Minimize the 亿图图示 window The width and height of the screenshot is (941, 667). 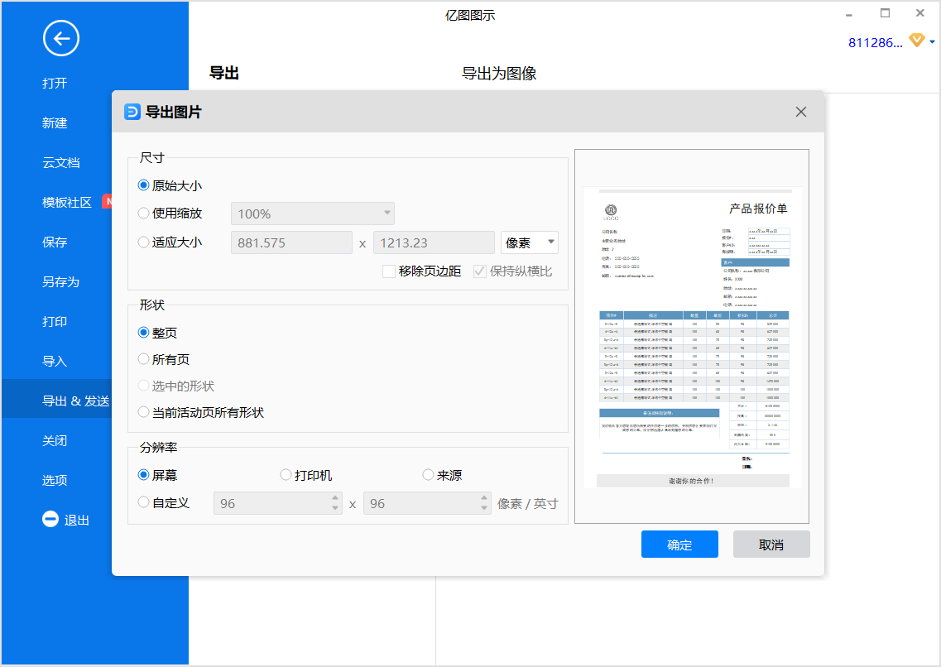(x=848, y=14)
